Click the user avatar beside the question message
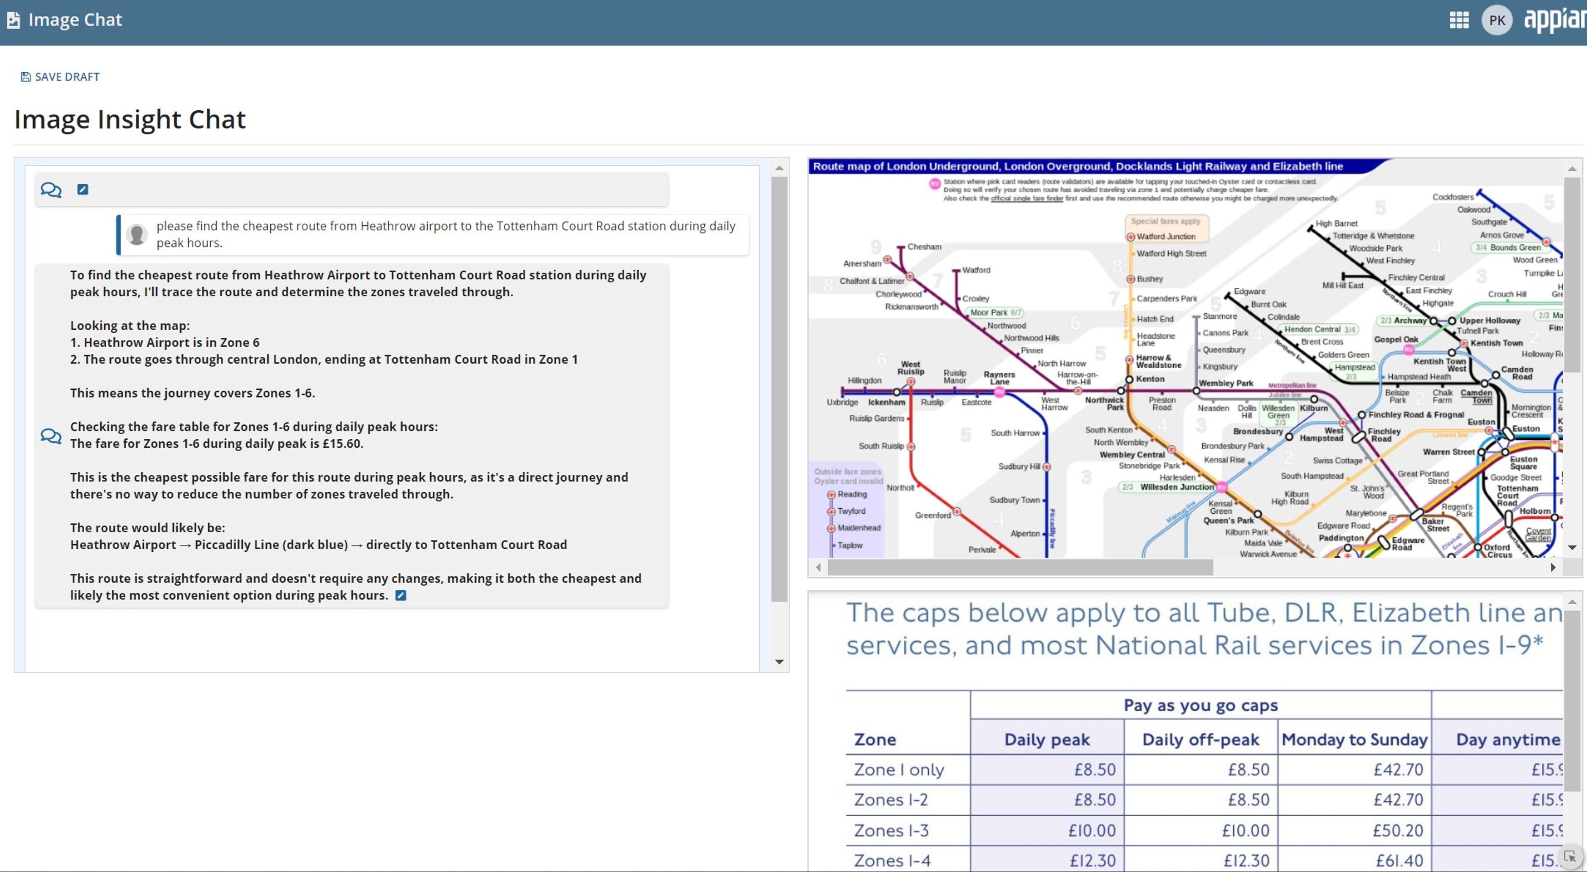Screen dimensions: 1587x872 tap(137, 235)
